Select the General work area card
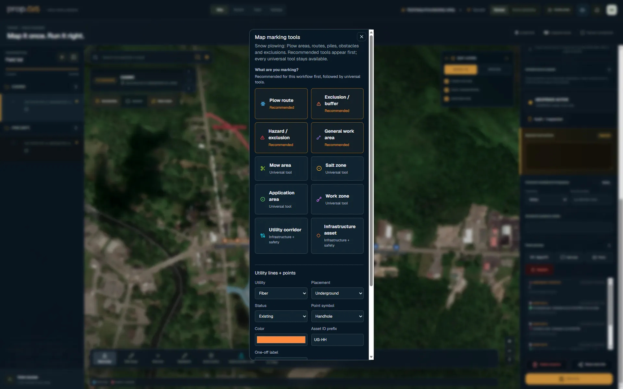Image resolution: width=623 pixels, height=389 pixels. tap(337, 138)
